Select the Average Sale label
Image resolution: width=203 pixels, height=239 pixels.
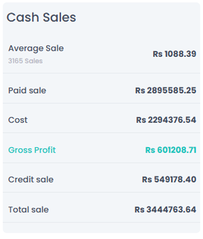tap(36, 49)
